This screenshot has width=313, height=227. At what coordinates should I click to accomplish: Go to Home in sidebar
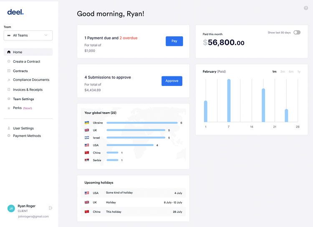tap(28, 52)
